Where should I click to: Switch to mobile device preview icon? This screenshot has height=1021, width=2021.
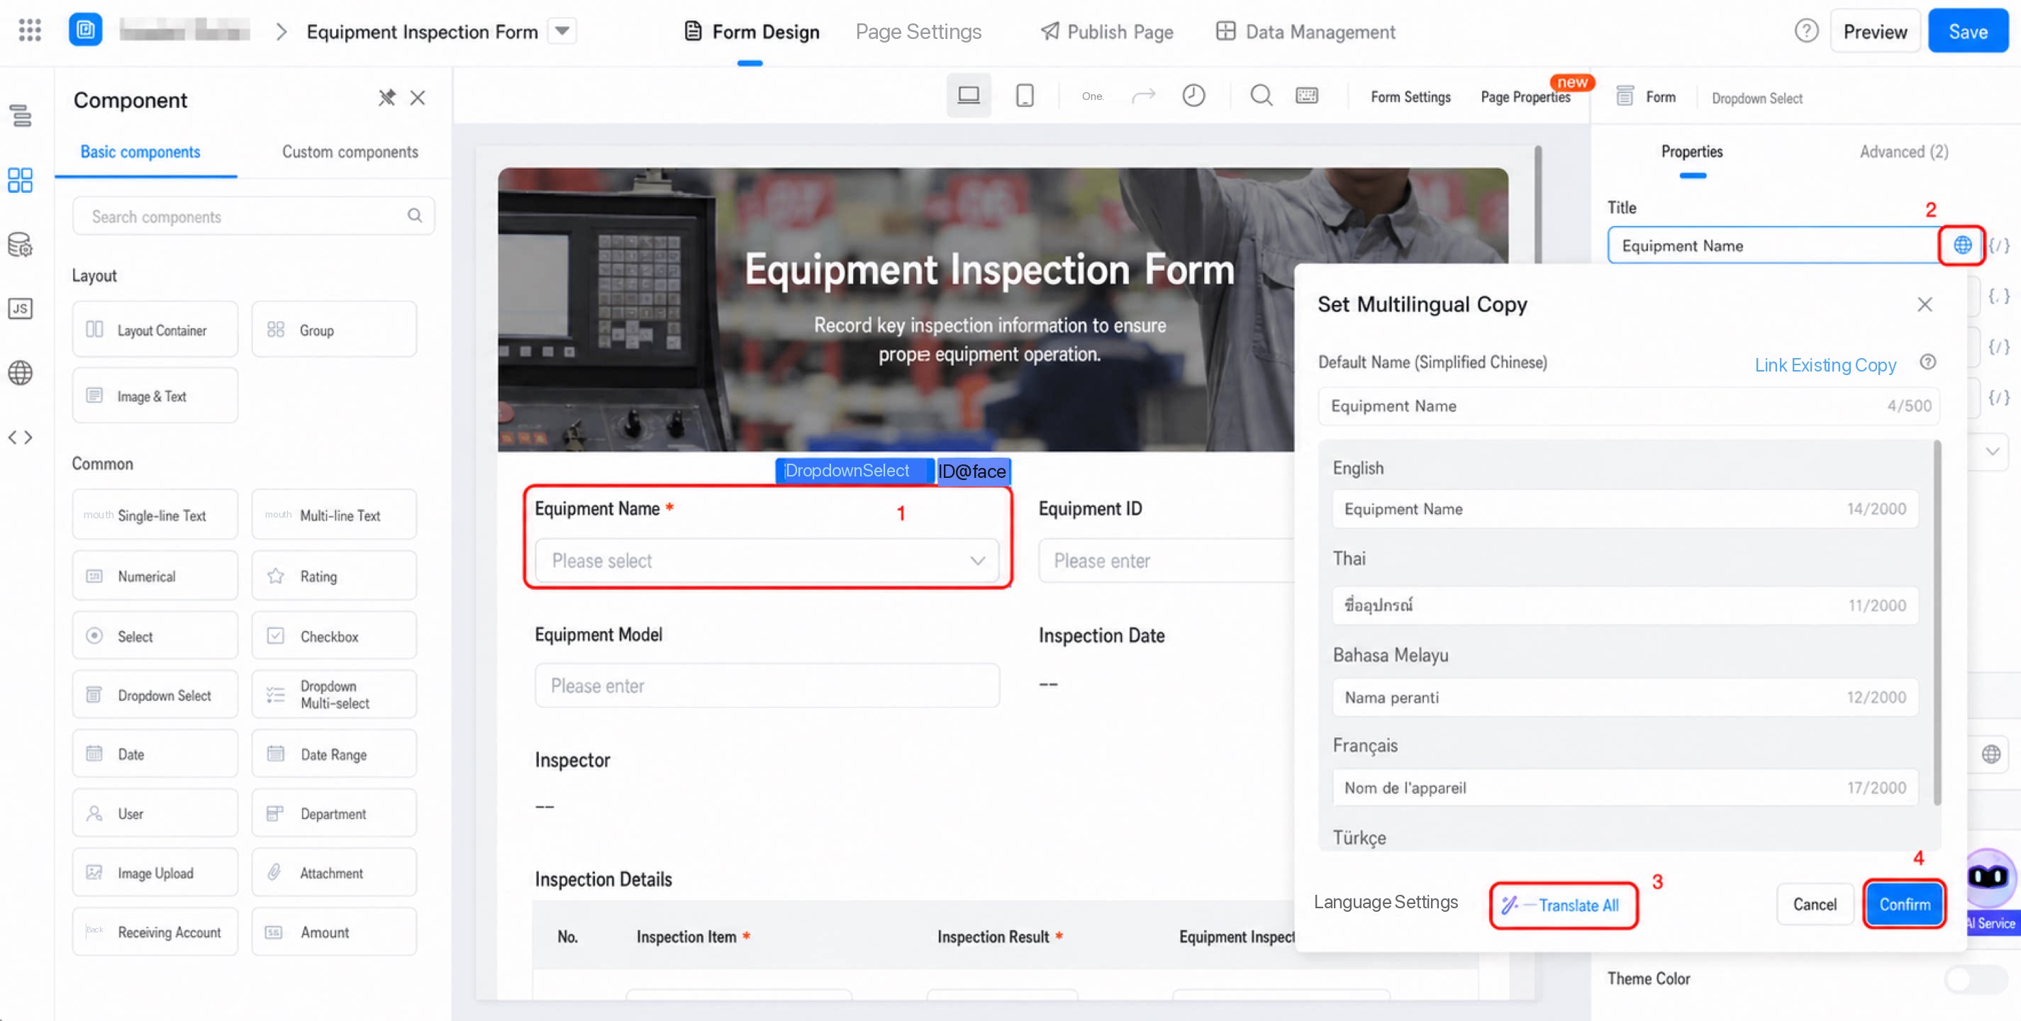(x=1025, y=96)
